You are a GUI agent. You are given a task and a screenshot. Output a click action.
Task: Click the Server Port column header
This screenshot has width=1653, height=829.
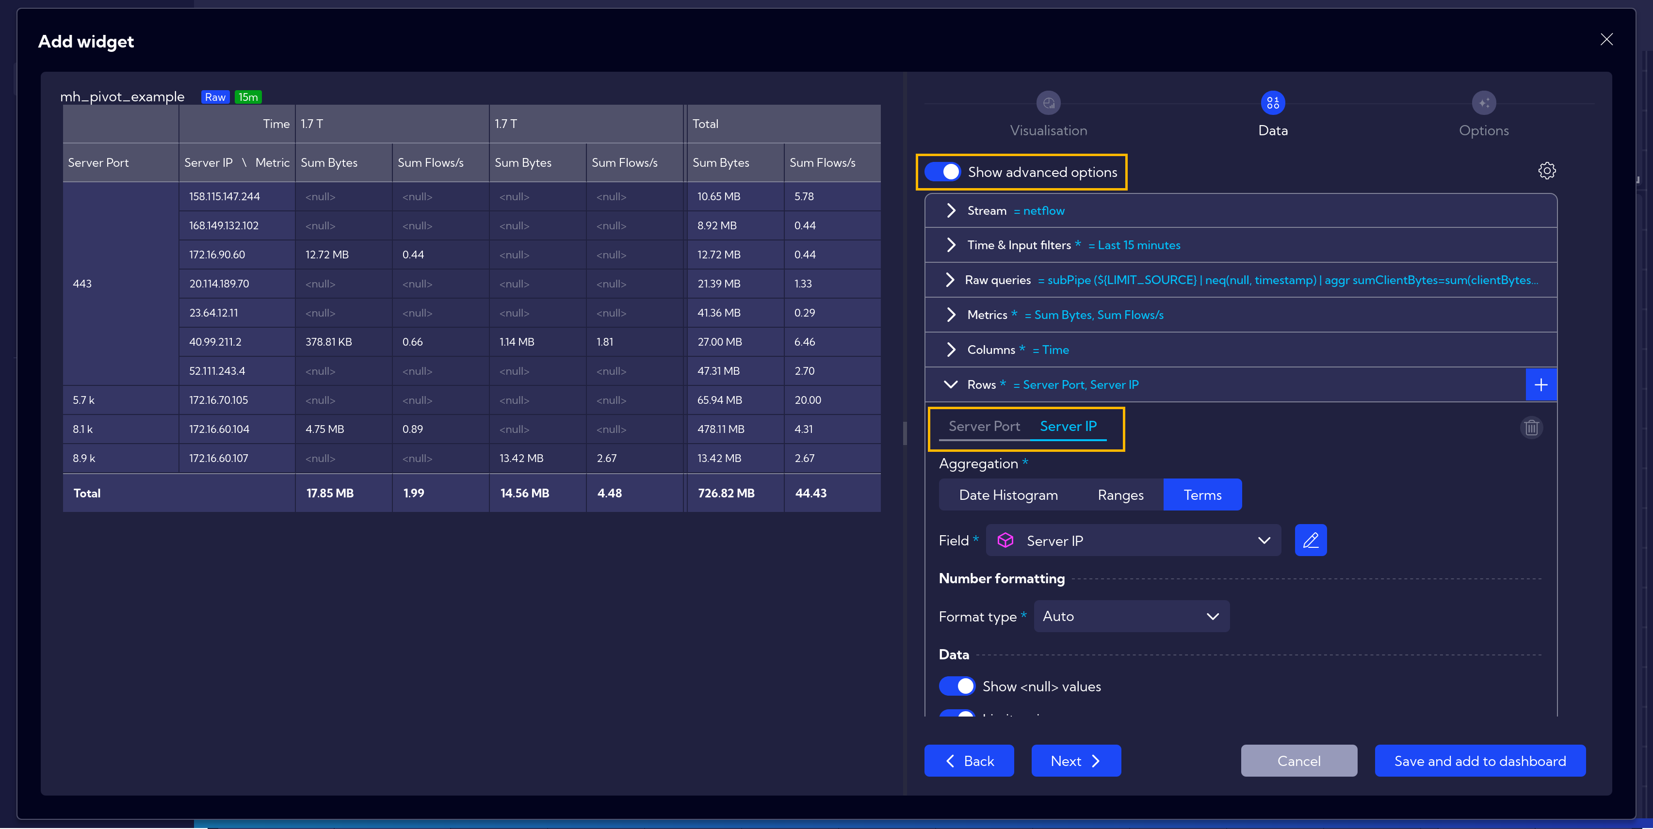tap(121, 163)
